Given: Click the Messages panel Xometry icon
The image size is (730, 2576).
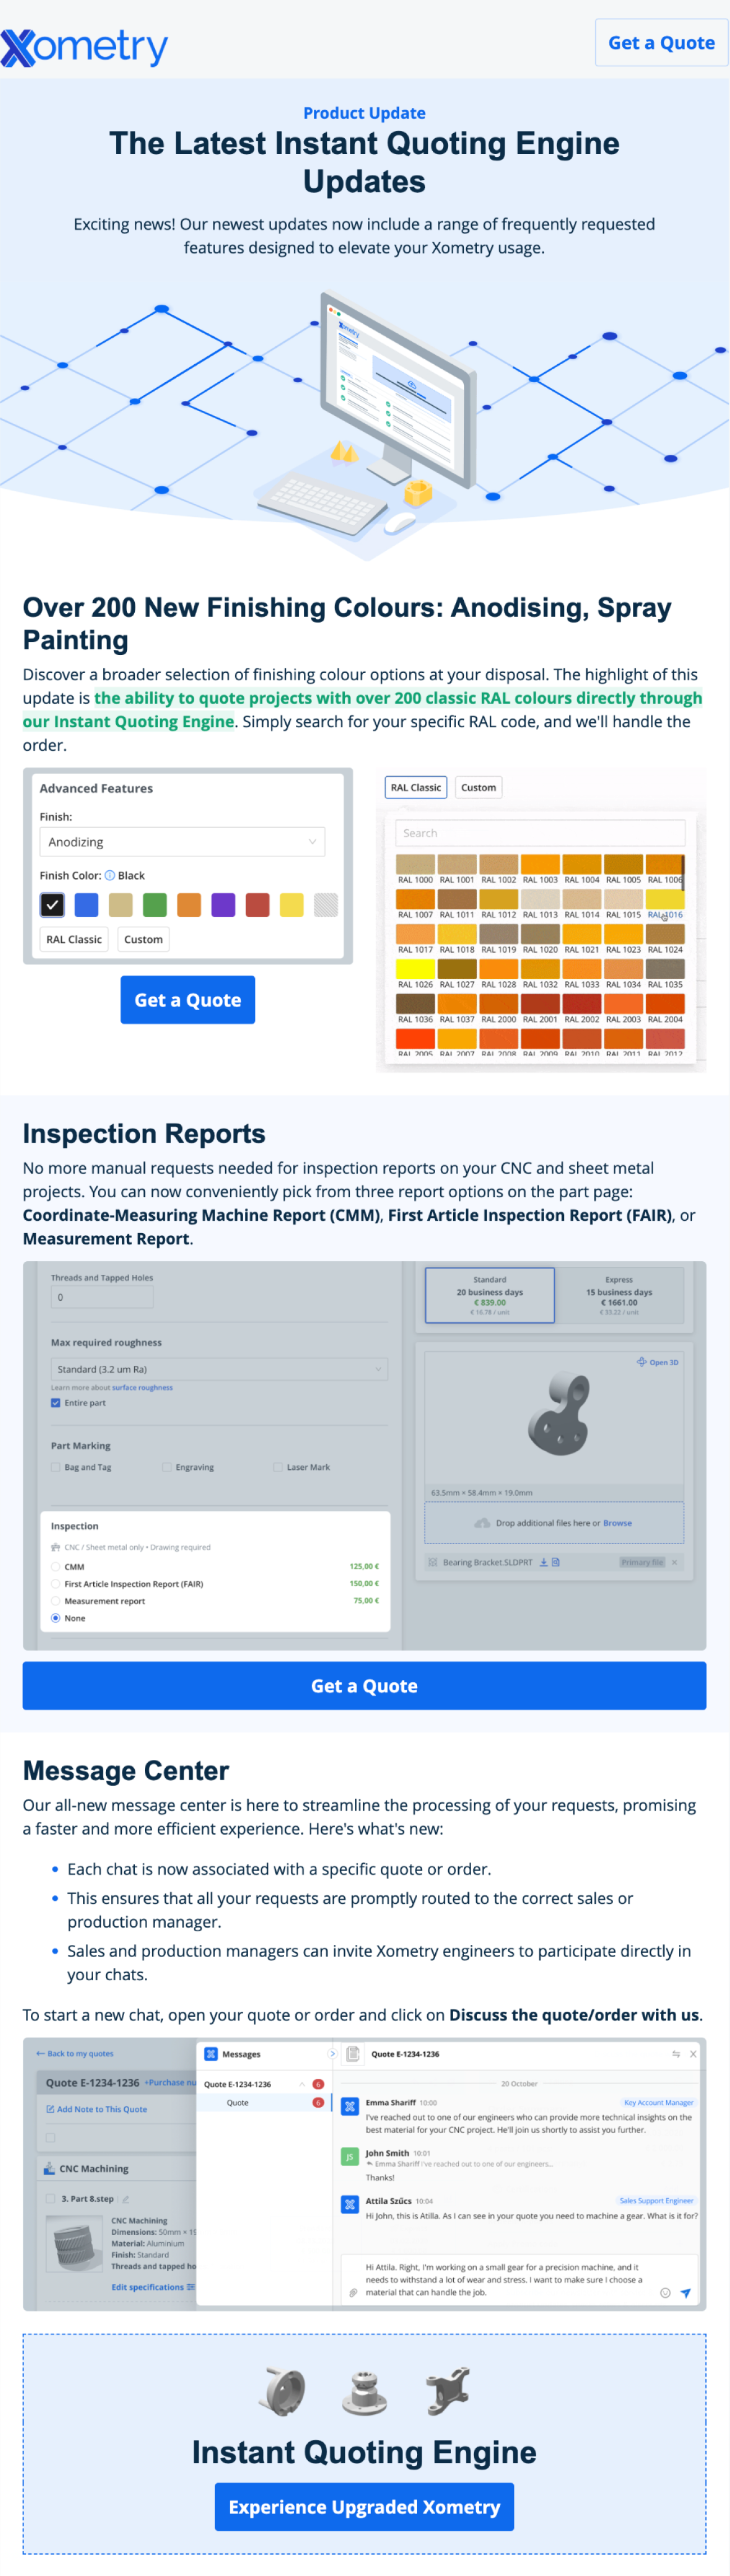Looking at the screenshot, I should pos(211,2054).
